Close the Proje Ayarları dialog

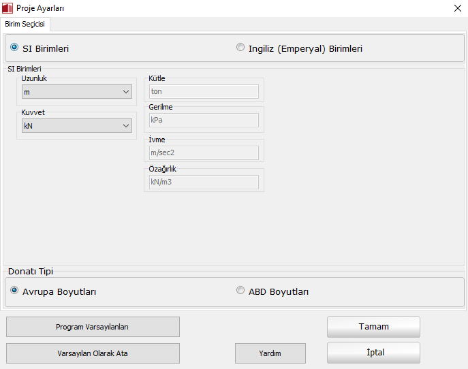point(457,8)
